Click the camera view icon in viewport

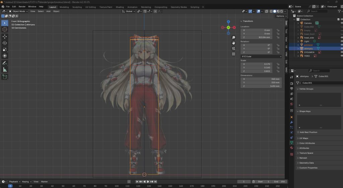(233, 48)
